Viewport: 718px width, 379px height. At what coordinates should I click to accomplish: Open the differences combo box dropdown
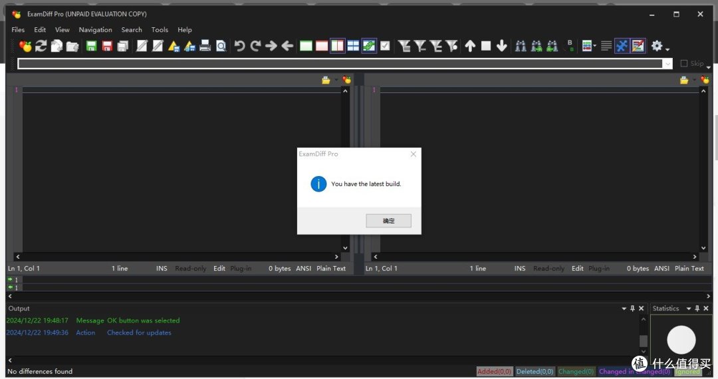click(667, 64)
